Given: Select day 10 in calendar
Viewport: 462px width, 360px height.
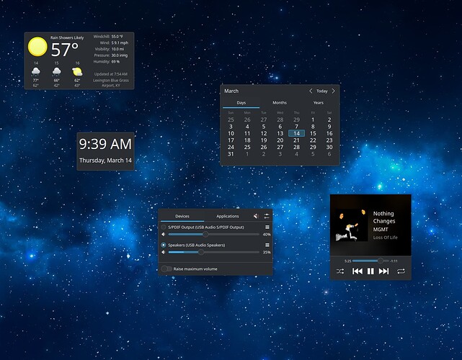Looking at the screenshot, I should coord(231,133).
